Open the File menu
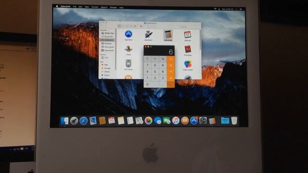This screenshot has width=308, height=173. pyautogui.click(x=75, y=7)
